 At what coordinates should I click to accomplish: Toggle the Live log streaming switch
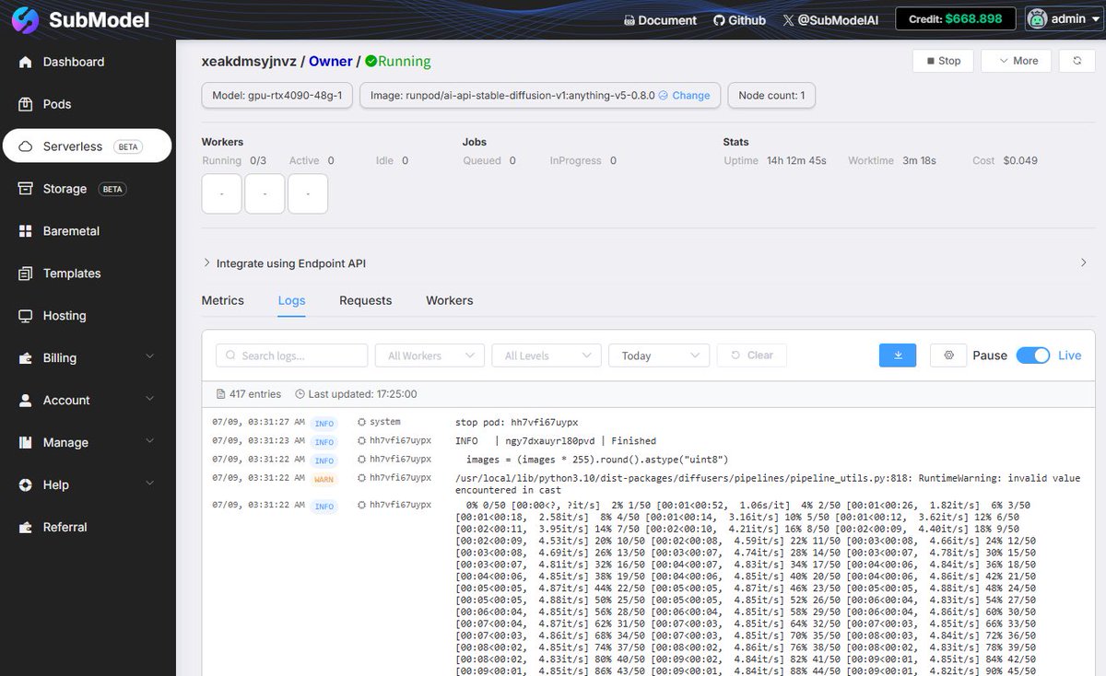tap(1032, 355)
